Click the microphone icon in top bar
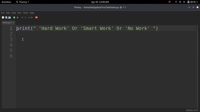 184,2
